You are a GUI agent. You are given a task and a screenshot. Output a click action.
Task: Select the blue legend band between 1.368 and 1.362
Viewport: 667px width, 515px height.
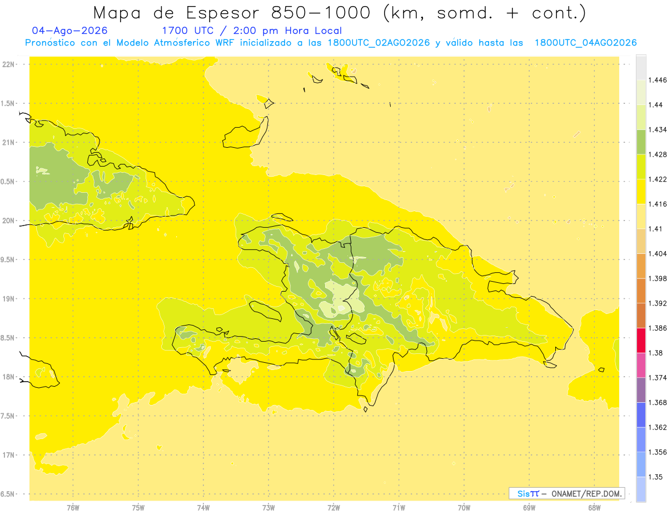641,415
